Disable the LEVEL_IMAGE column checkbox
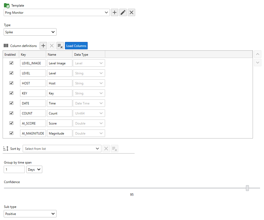Viewport: 264px width, 220px height. coord(11,63)
